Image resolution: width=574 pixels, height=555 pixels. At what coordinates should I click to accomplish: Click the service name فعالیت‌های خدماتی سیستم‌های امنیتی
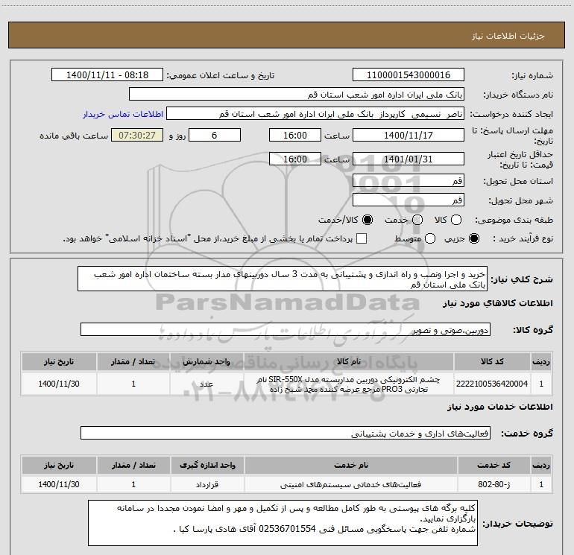(351, 484)
